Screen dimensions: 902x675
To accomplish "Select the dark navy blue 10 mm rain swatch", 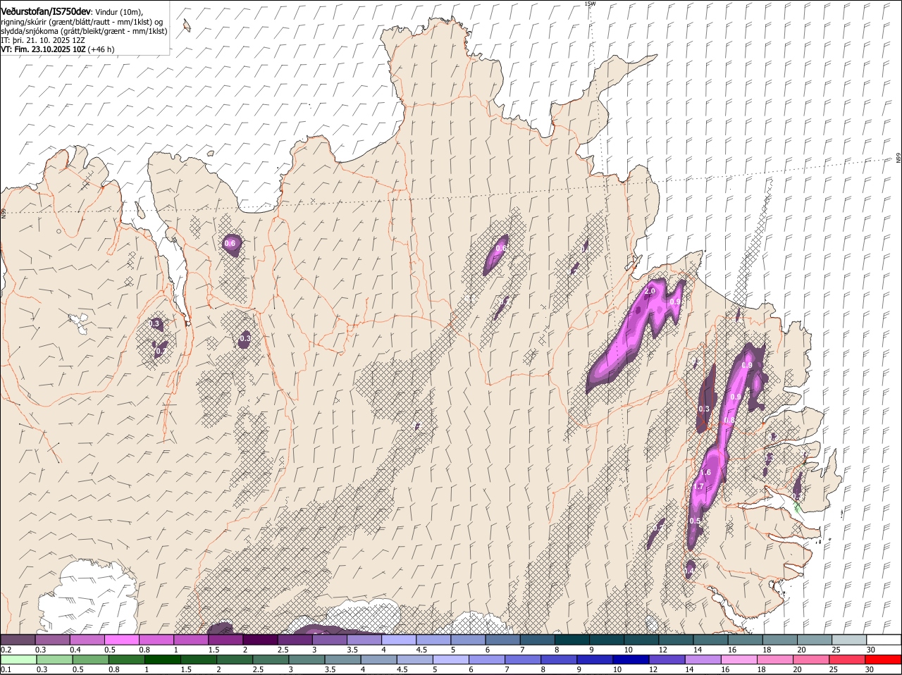I will (631, 659).
